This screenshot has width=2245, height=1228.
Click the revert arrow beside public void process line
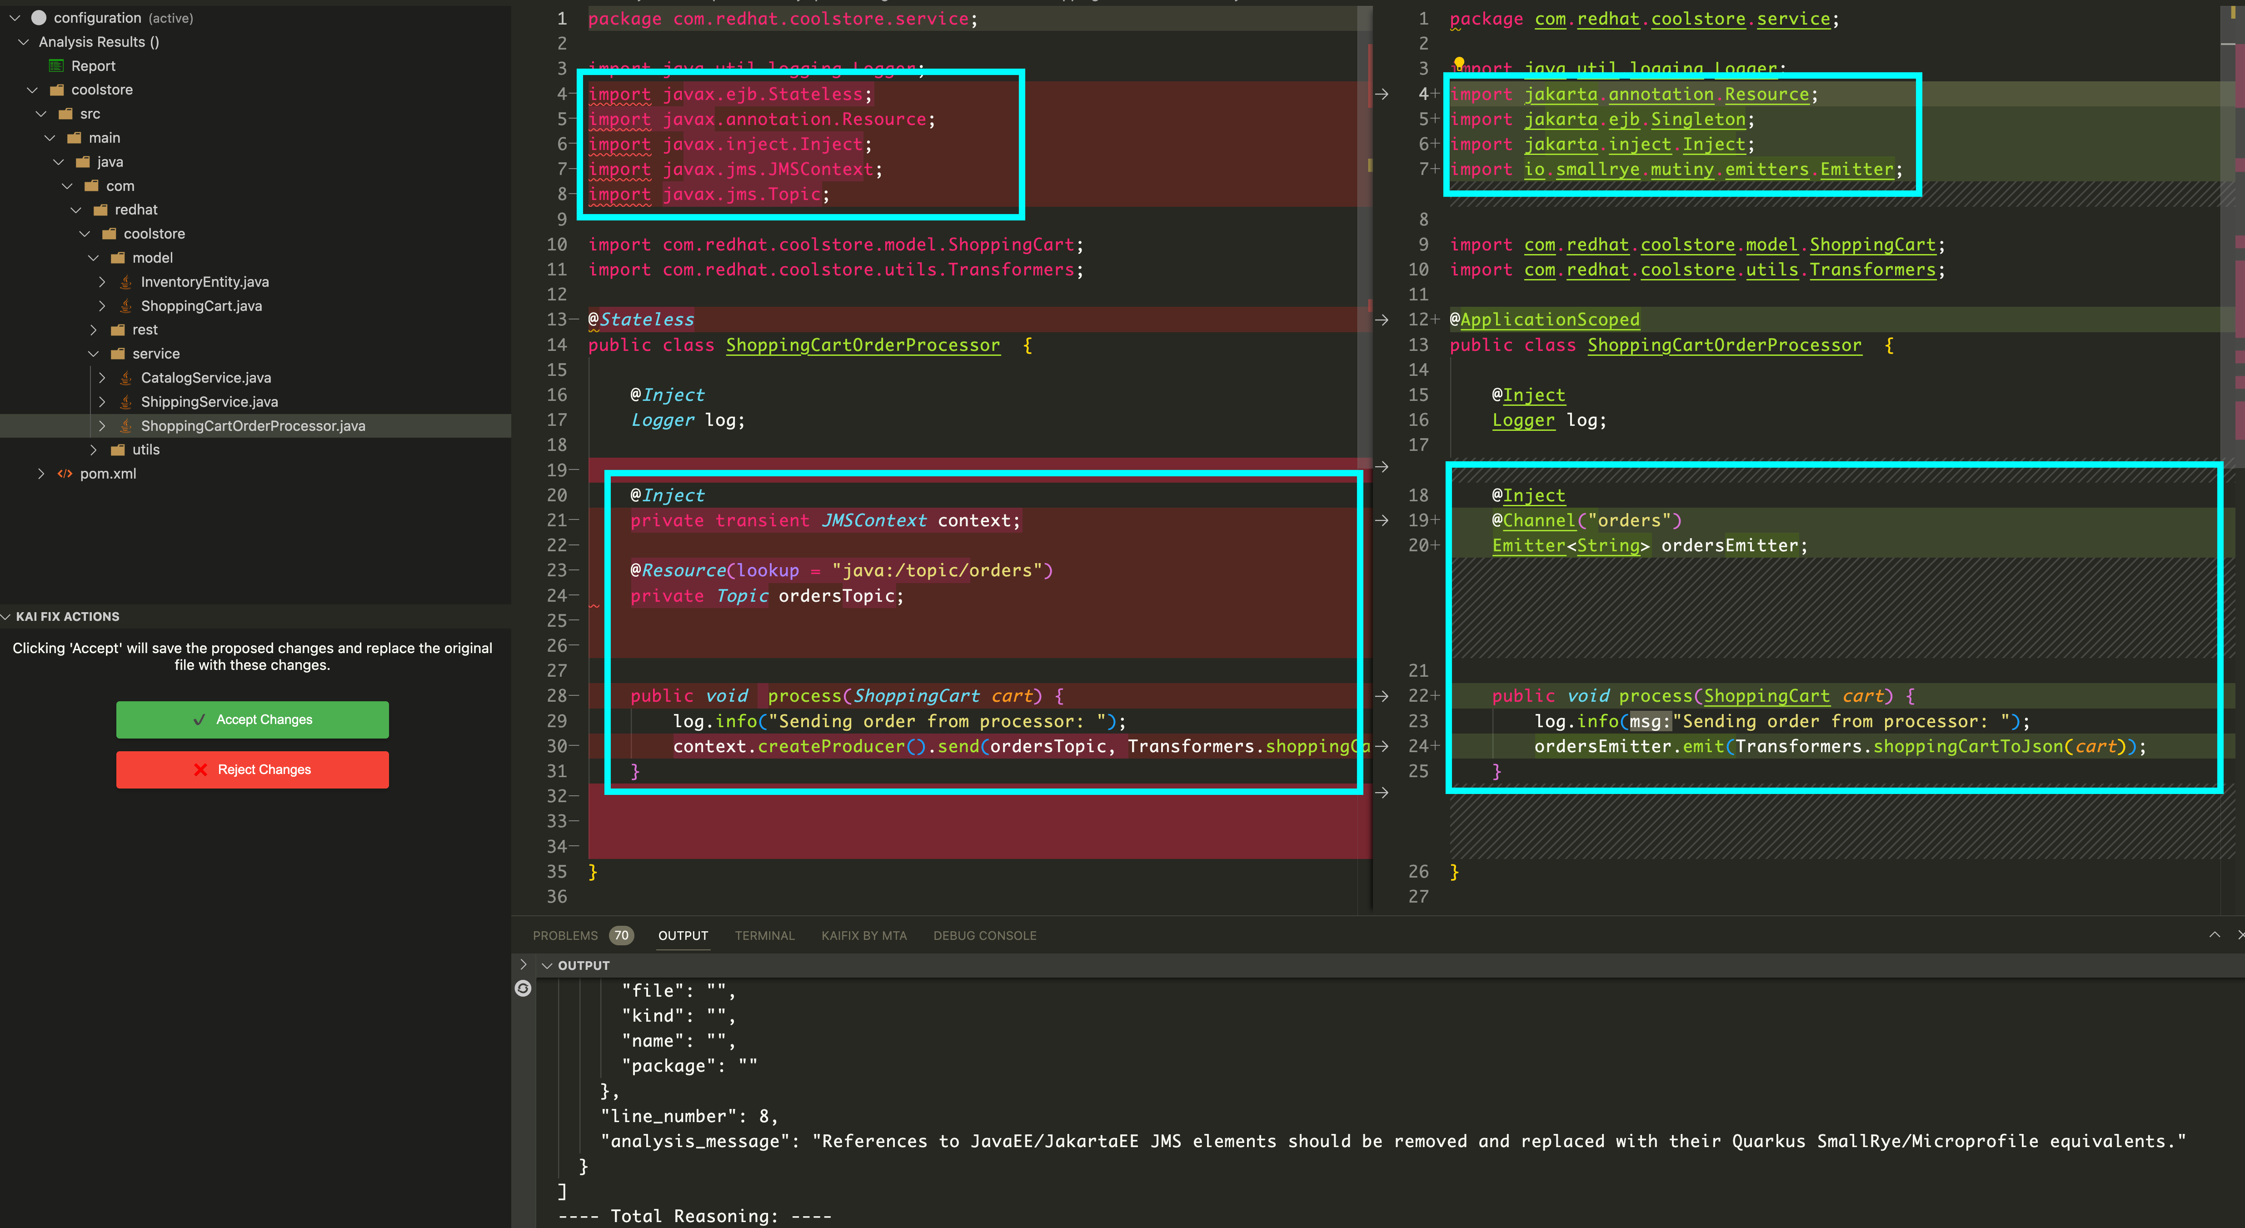(1382, 696)
